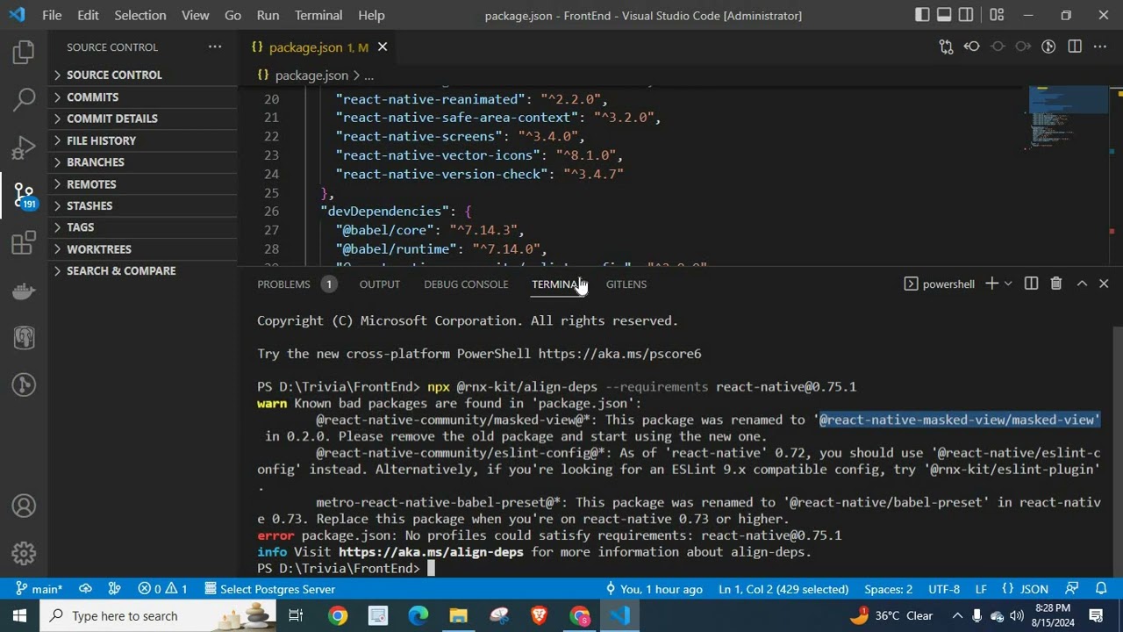Toggle Primary Side Bar visibility
Screen dimensions: 1123x632
[x=922, y=15]
